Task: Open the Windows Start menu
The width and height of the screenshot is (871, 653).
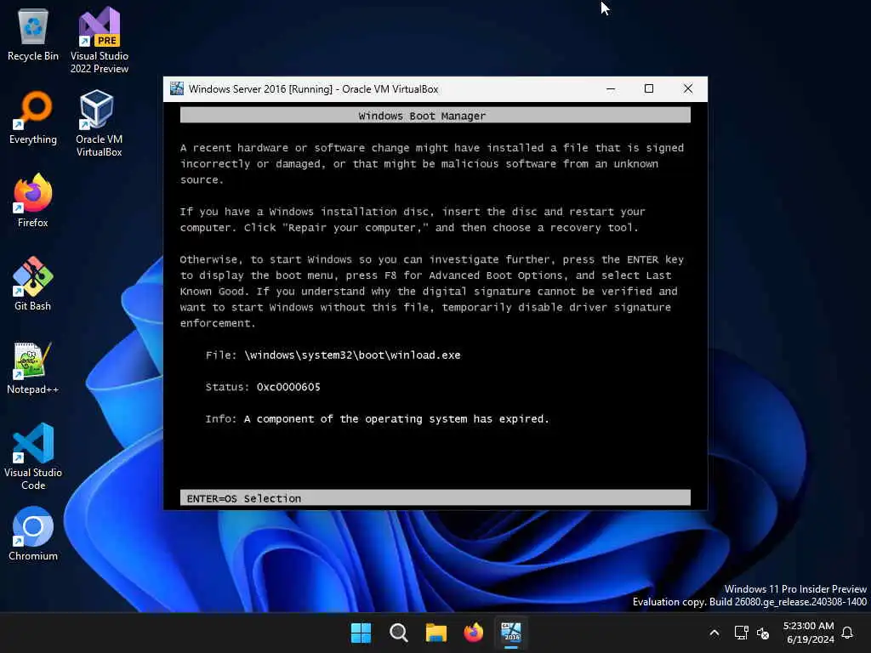Action: point(361,633)
